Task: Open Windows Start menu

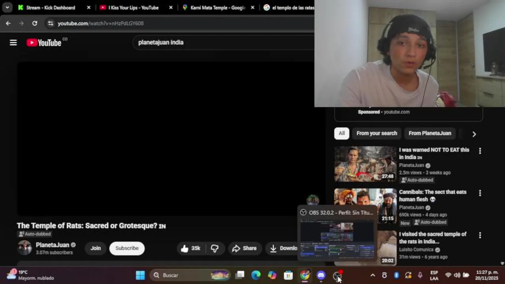Action: (140, 275)
